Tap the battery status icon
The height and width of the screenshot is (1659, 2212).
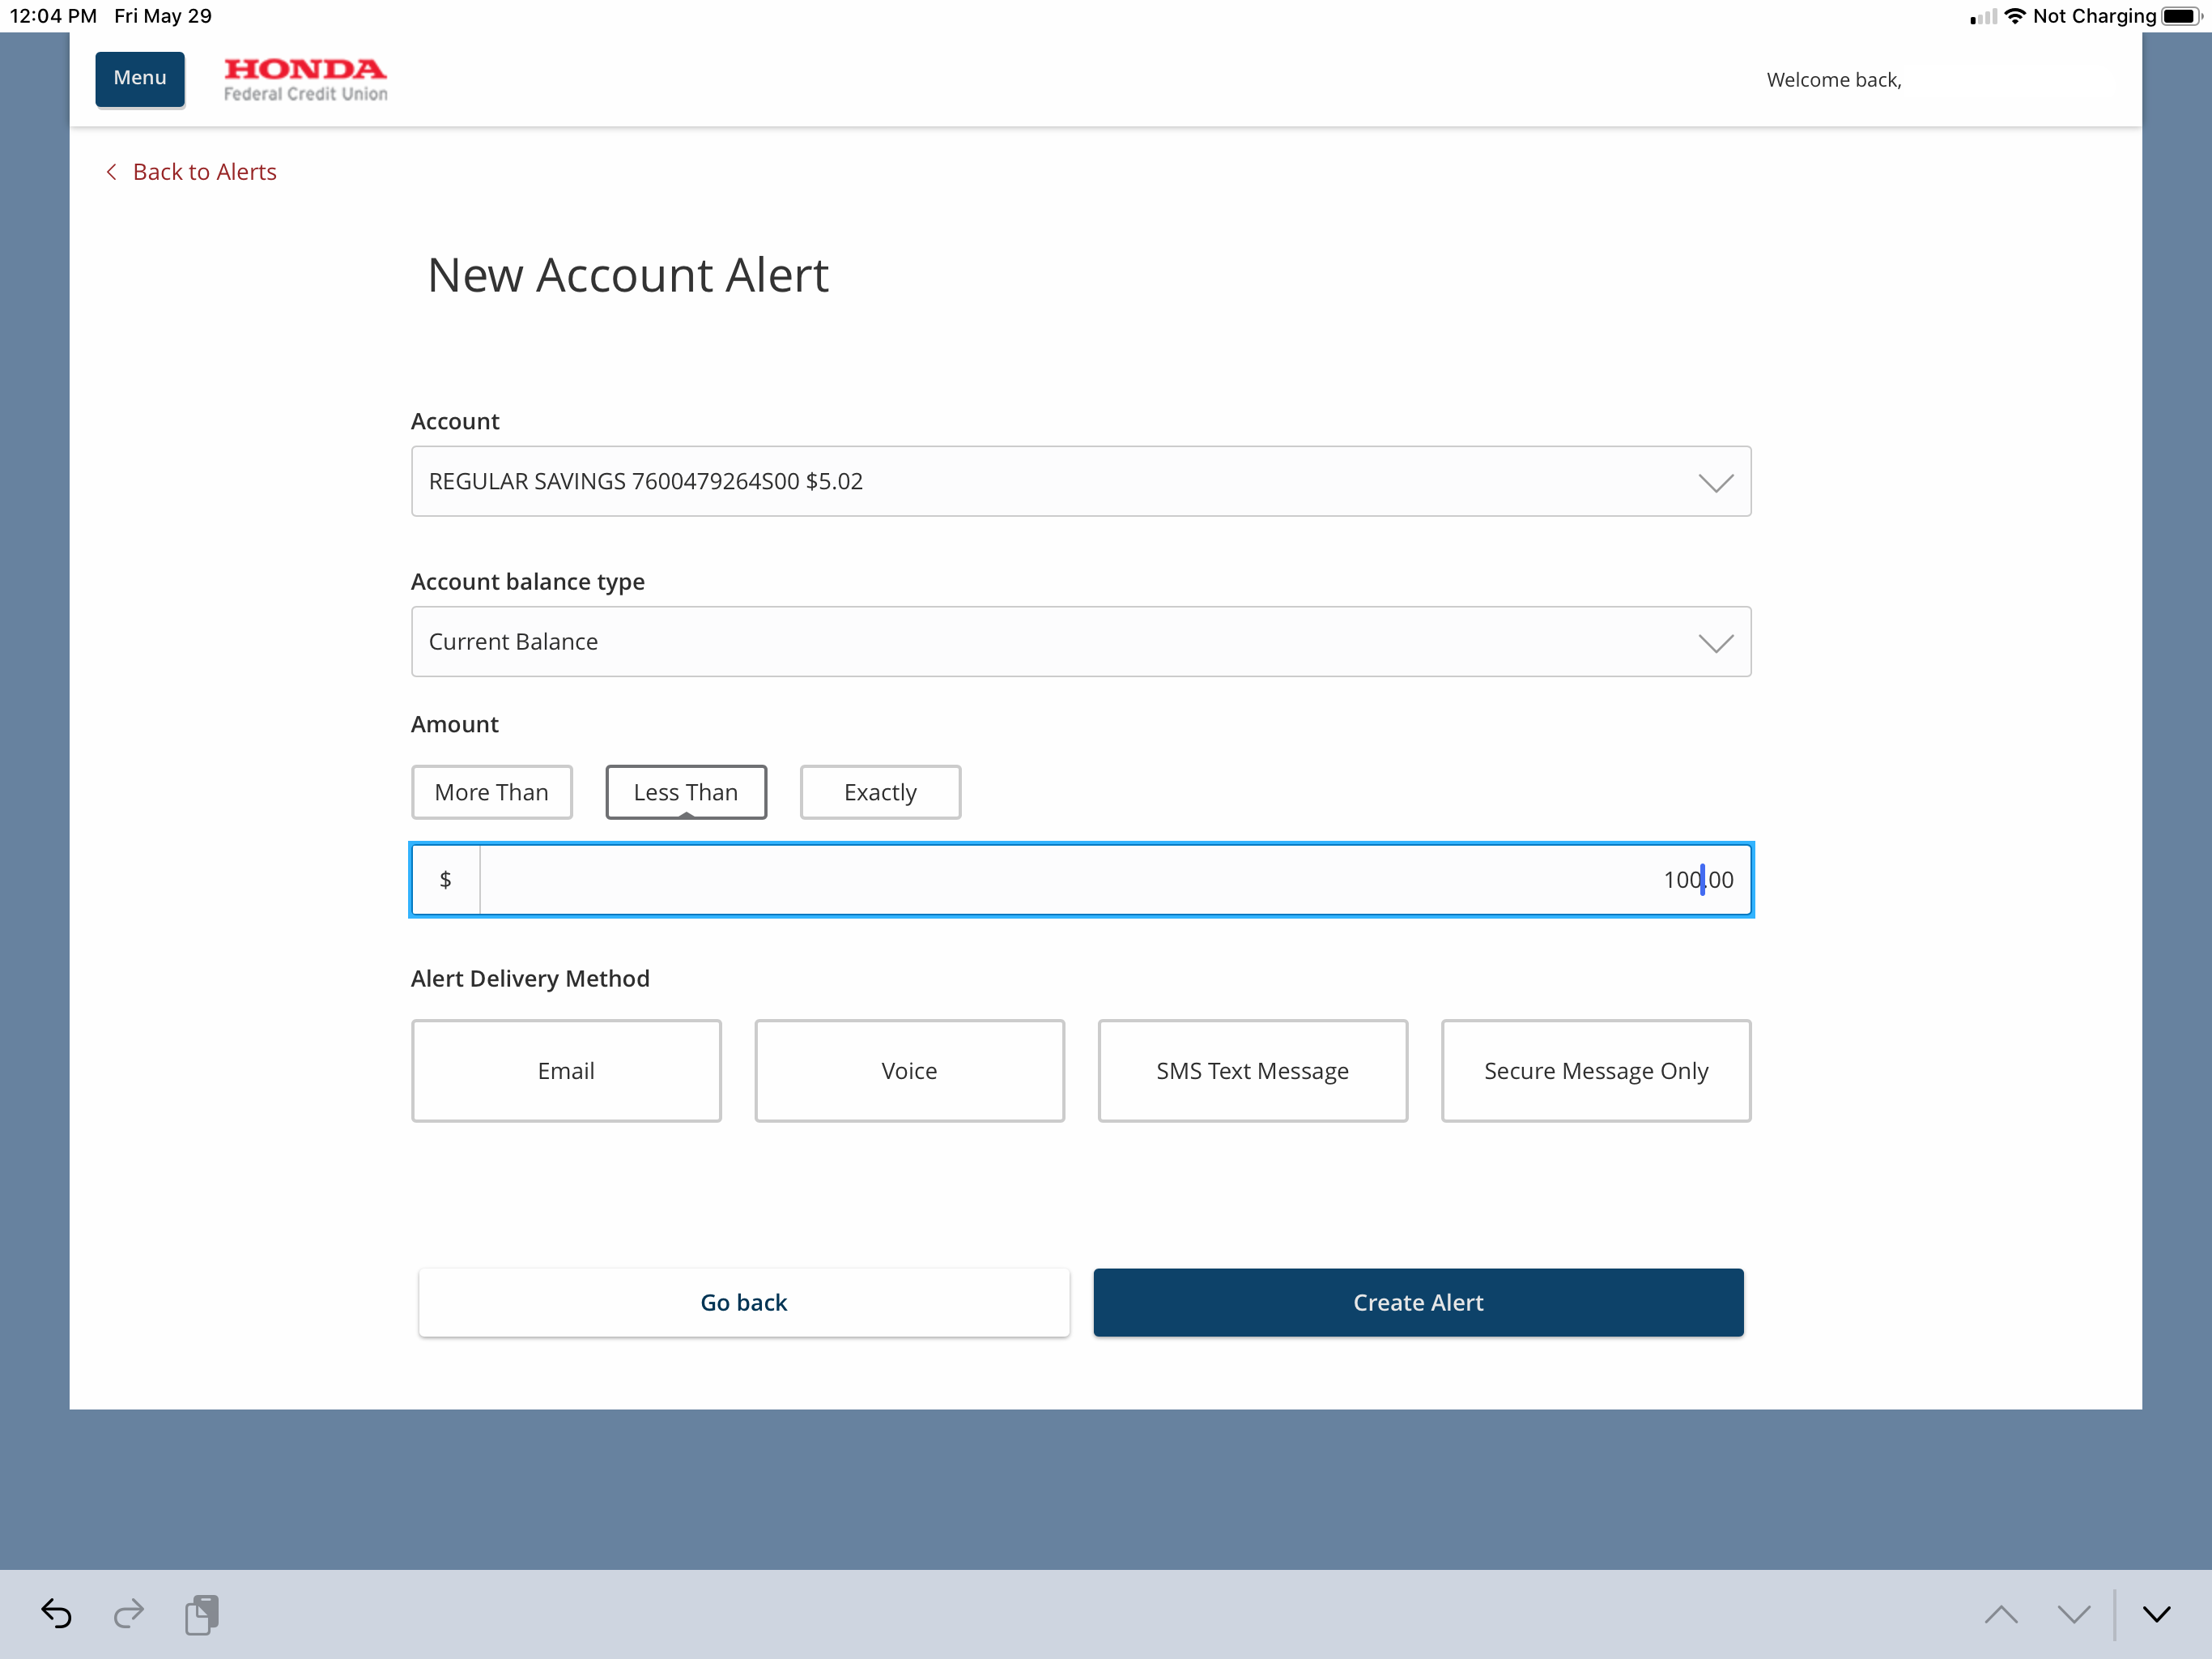coord(2182,16)
